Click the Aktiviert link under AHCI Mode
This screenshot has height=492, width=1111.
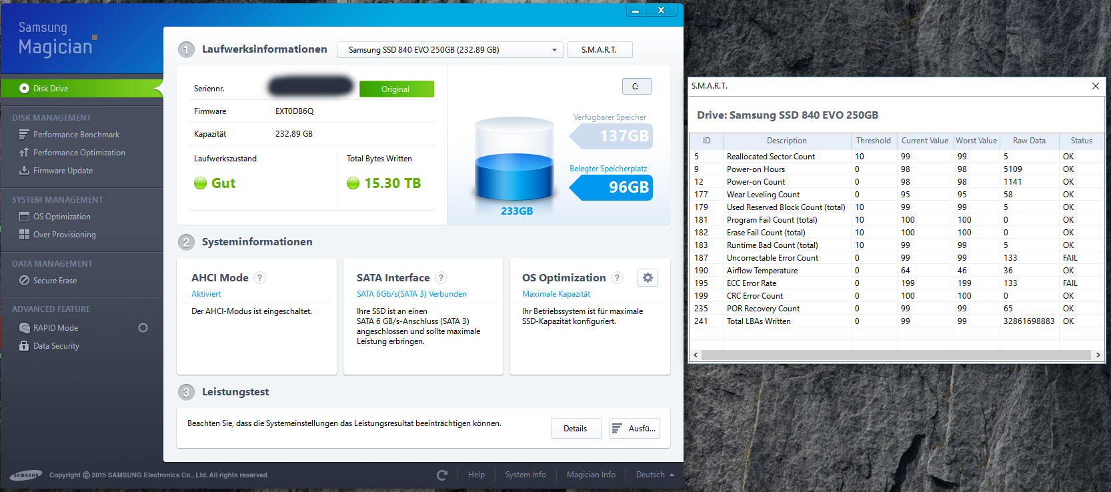206,294
